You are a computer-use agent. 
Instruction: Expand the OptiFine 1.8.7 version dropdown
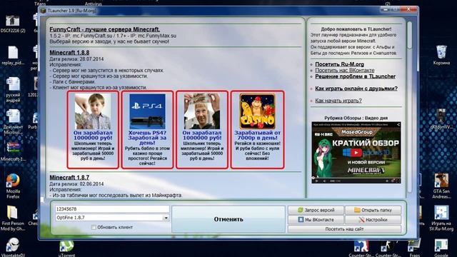tap(166, 218)
